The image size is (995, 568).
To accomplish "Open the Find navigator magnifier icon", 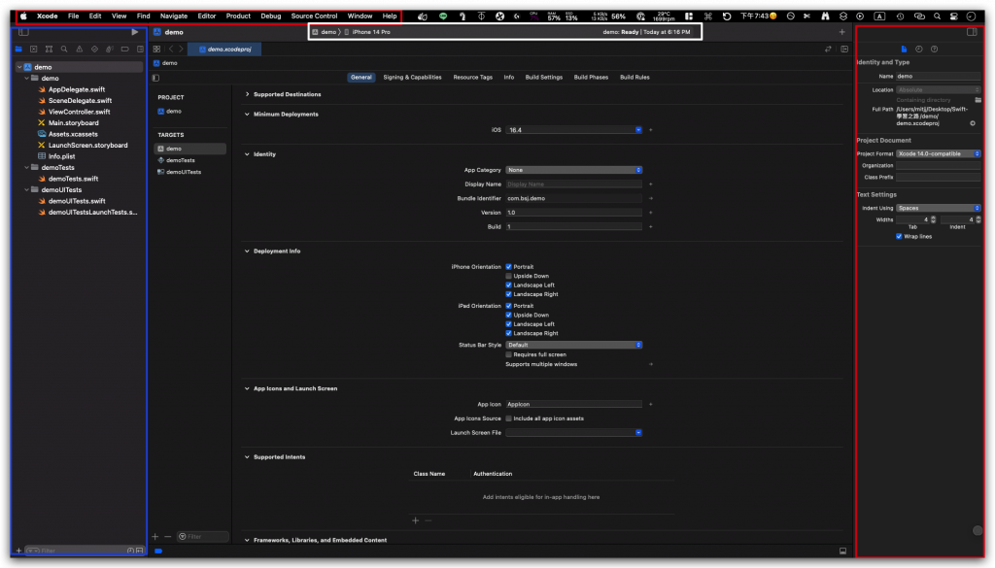I will tap(64, 49).
